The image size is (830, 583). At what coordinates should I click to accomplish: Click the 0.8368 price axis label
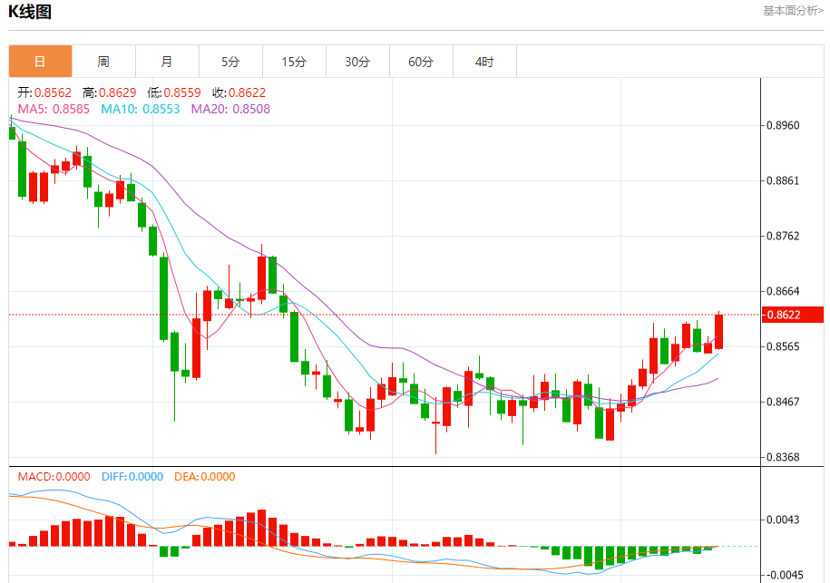pyautogui.click(x=783, y=457)
